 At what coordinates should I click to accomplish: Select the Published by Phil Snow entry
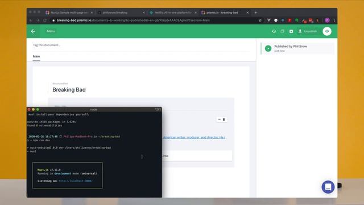[x=297, y=48]
